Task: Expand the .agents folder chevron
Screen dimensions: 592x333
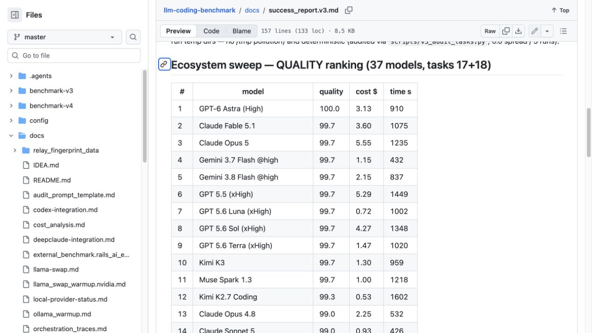Action: coord(11,76)
